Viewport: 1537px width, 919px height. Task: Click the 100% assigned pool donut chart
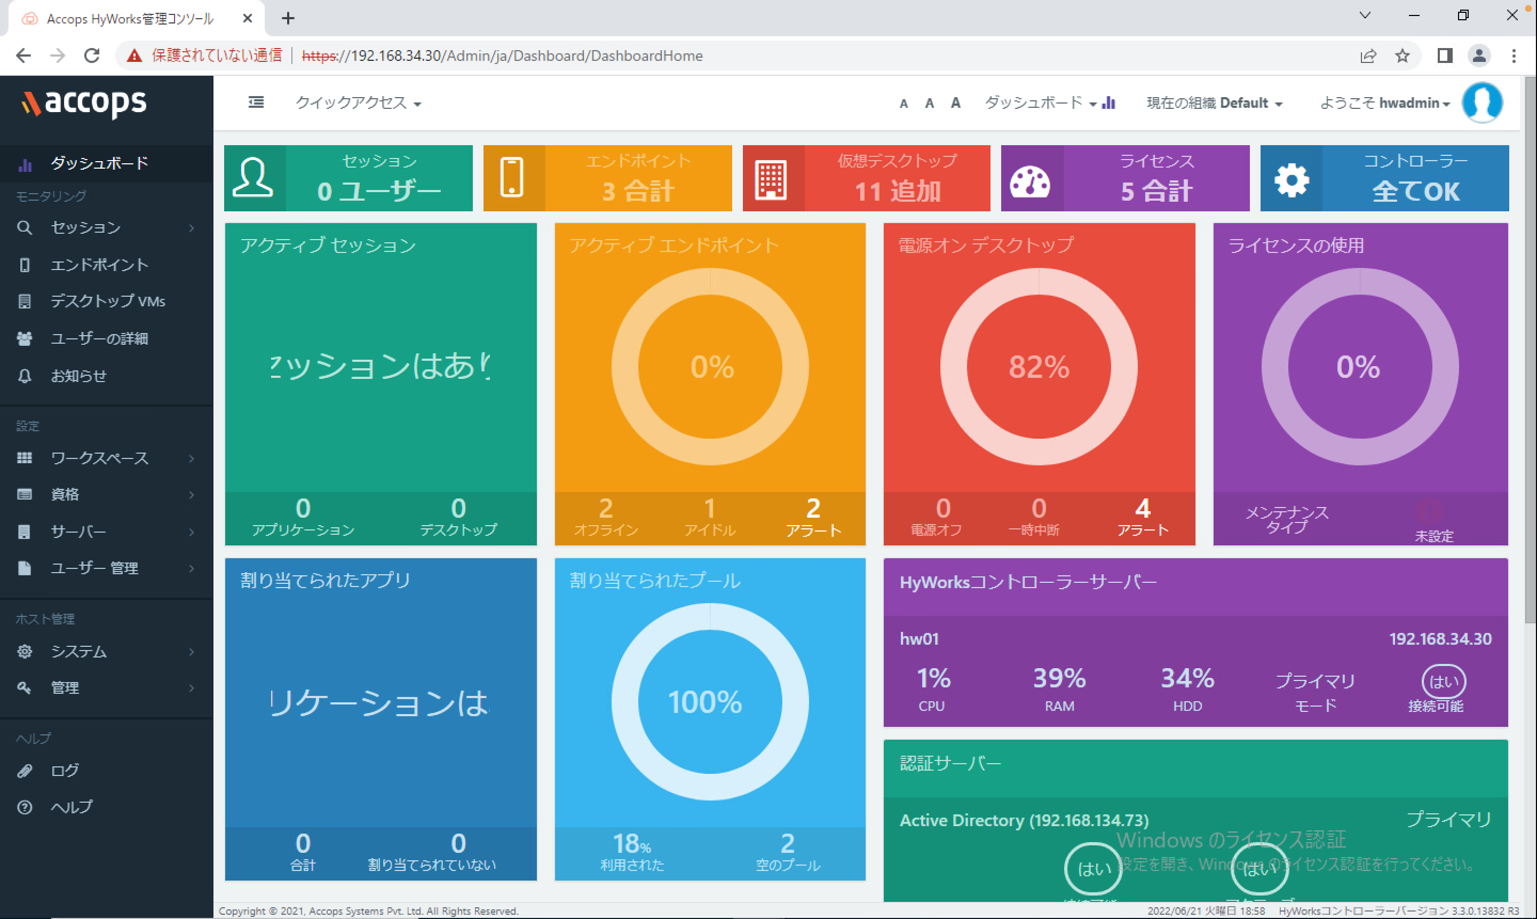[710, 702]
